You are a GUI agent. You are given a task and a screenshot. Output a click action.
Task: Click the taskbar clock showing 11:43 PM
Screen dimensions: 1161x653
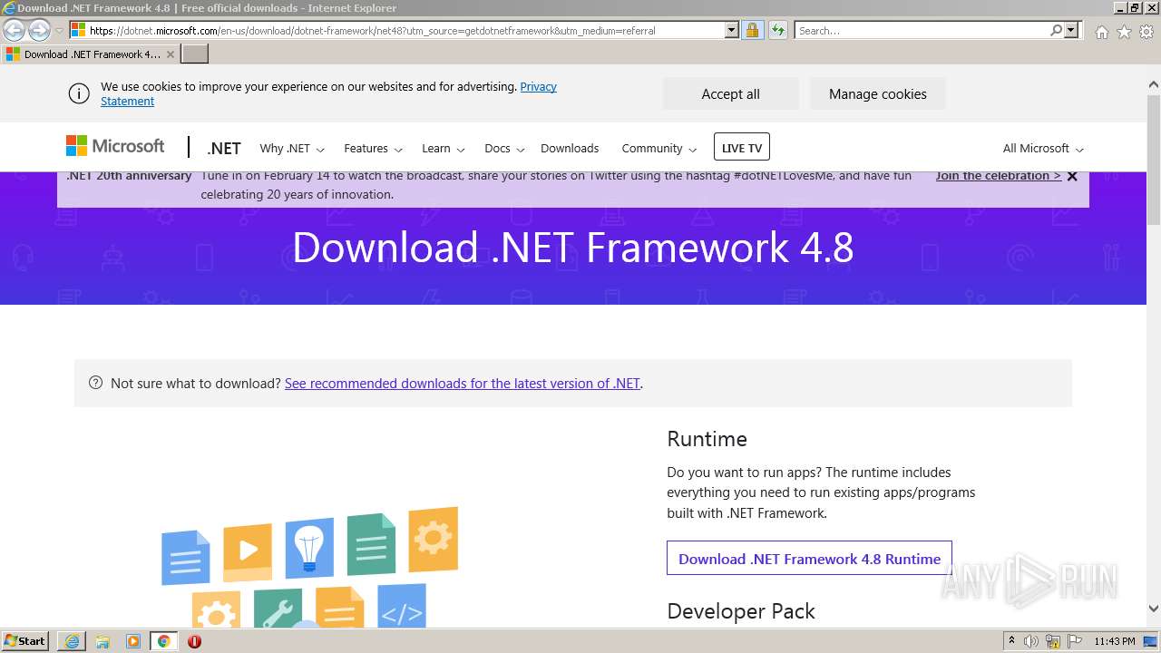point(1115,641)
